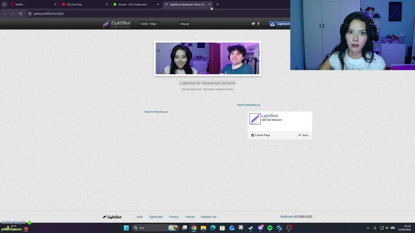Screen dimensions: 415x233
Task: Click the round icon with red badge on taskbar
Action: click(289, 228)
